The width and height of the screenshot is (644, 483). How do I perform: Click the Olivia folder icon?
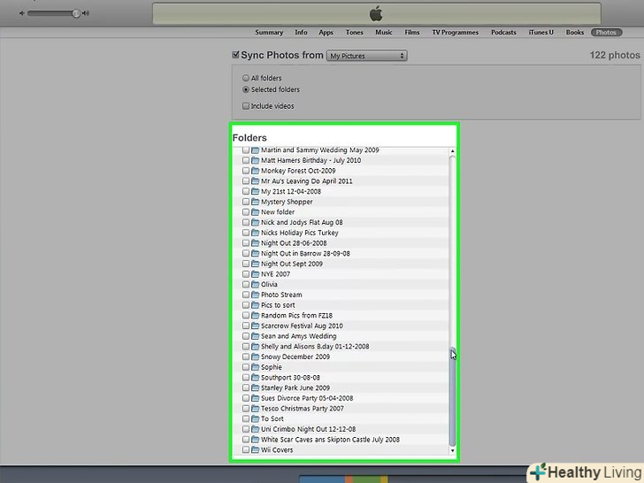click(x=255, y=284)
